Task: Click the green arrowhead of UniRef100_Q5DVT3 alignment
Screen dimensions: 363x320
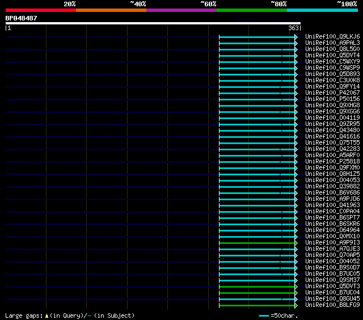Action: pos(296,287)
